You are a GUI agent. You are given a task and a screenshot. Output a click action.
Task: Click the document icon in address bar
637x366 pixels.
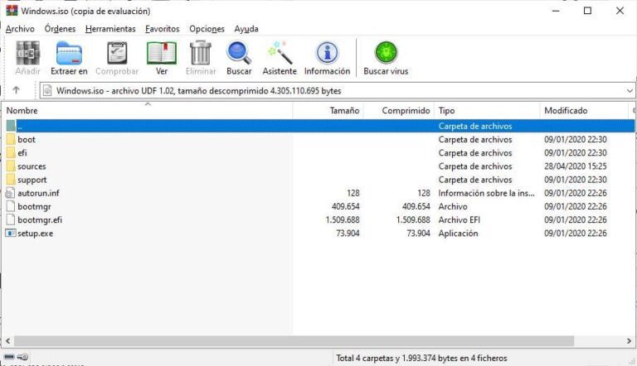tap(47, 90)
